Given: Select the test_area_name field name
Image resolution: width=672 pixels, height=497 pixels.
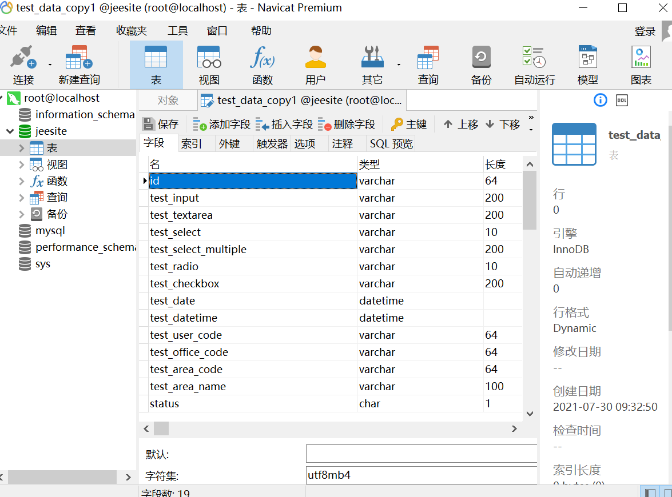Looking at the screenshot, I should (188, 387).
